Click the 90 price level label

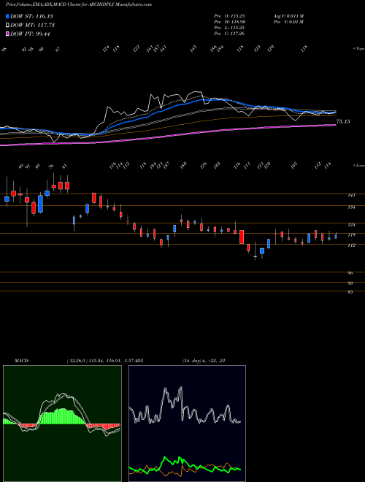pyautogui.click(x=350, y=283)
